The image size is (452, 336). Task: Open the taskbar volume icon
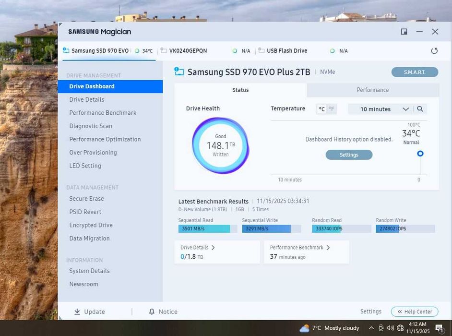coord(390,328)
